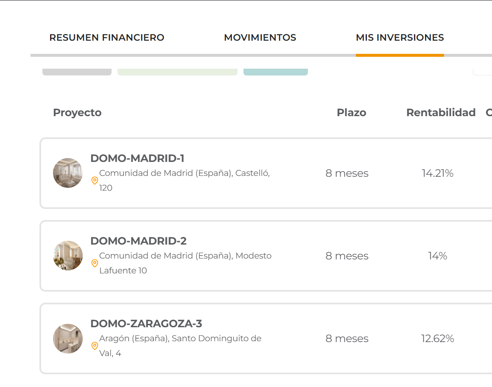The image size is (492, 387).
Task: Open the DOMO-MADRID-1 project thumbnail
Action: click(68, 173)
